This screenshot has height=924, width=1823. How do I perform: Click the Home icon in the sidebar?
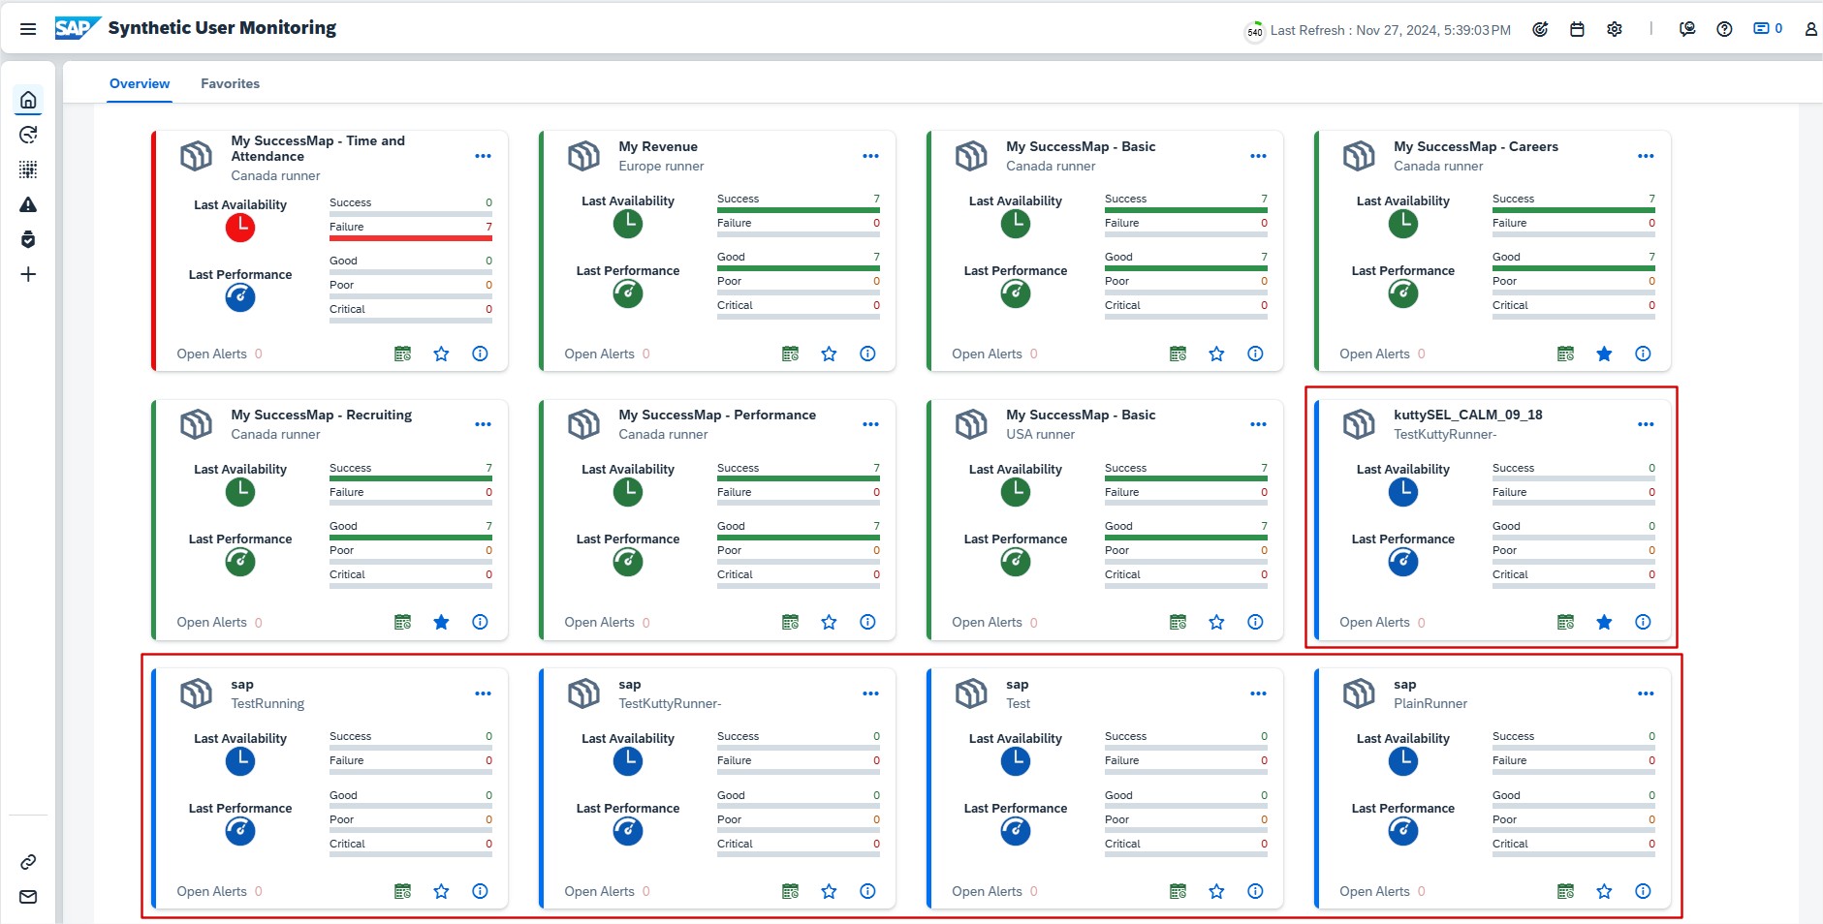(x=28, y=100)
